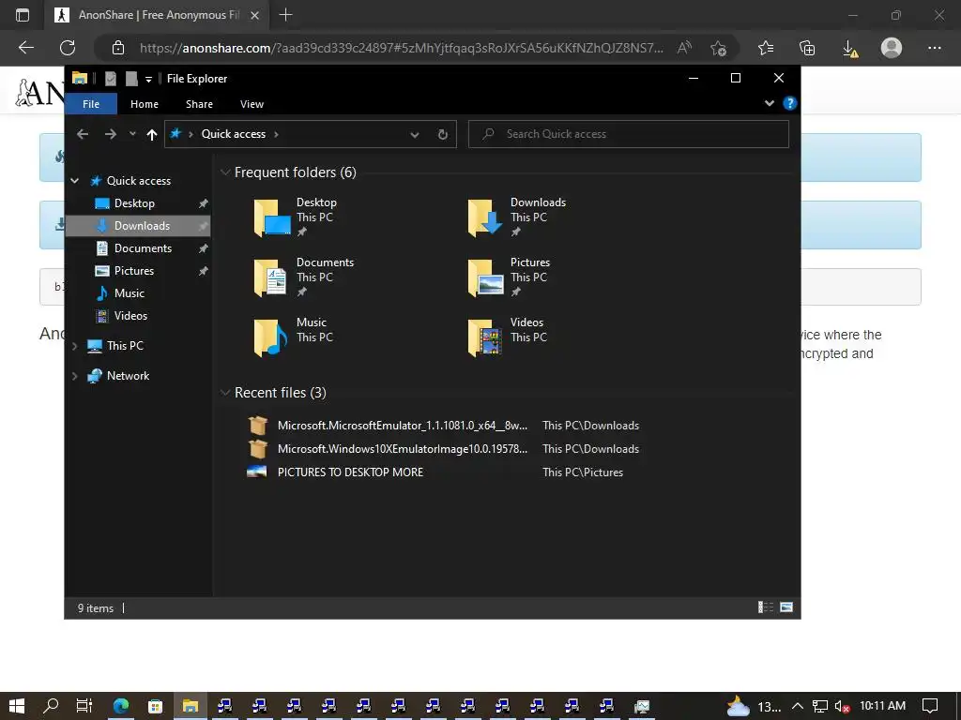Open Task View on the taskbar
Screen dimensions: 961x720
tap(84, 706)
